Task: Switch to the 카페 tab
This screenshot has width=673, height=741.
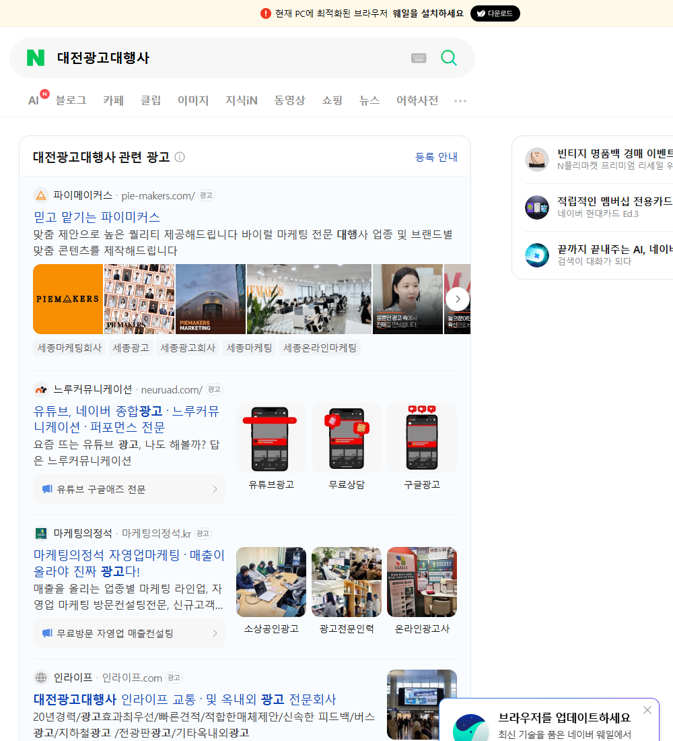Action: (113, 100)
